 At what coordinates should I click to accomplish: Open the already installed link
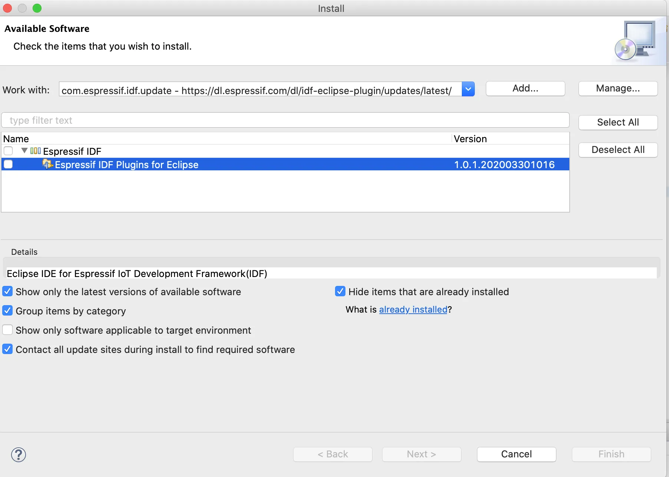point(413,310)
